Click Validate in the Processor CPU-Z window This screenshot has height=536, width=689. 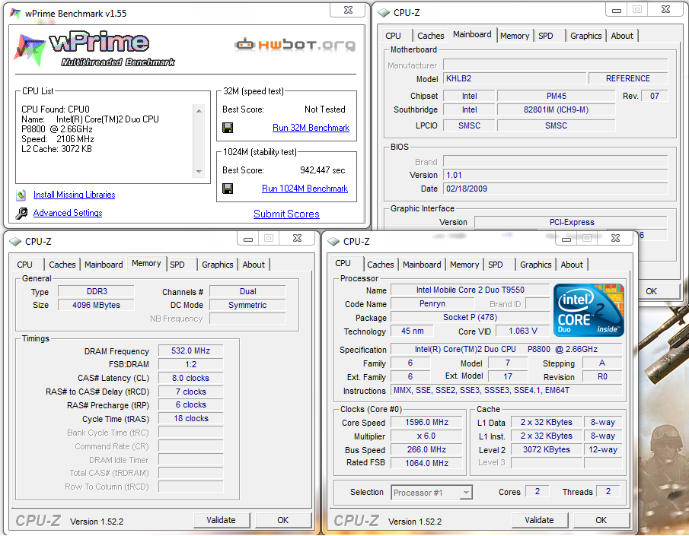click(540, 520)
